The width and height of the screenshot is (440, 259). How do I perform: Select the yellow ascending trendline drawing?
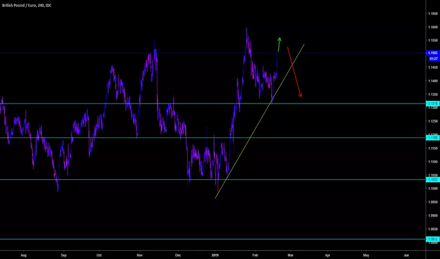pyautogui.click(x=260, y=121)
